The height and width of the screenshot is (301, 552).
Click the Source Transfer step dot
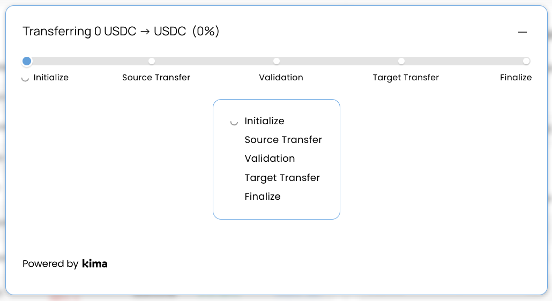pyautogui.click(x=152, y=61)
